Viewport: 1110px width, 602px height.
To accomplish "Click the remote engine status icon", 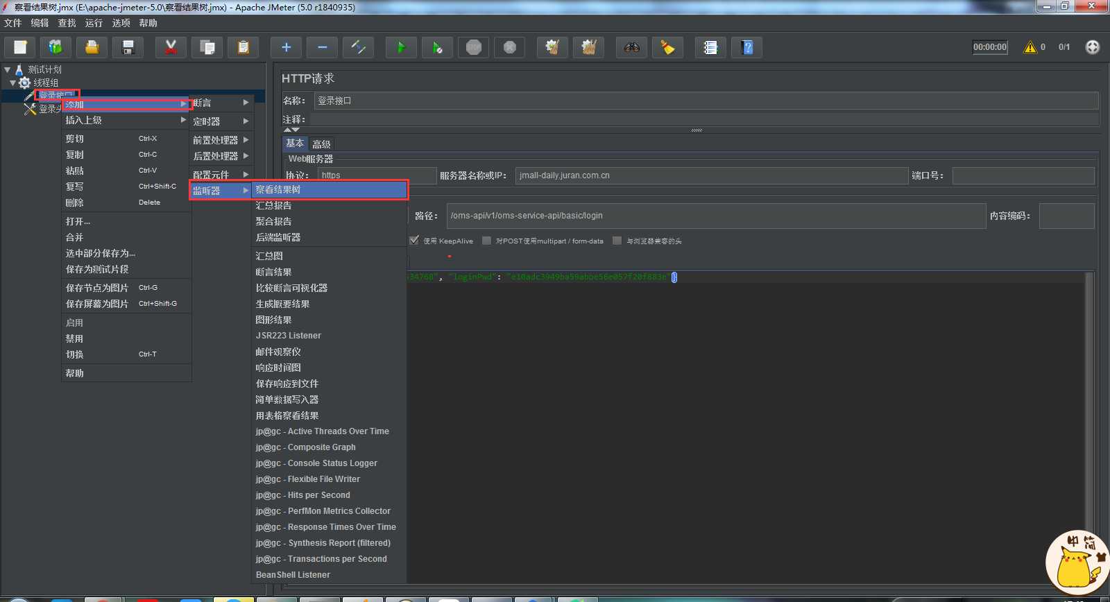I will [1093, 47].
